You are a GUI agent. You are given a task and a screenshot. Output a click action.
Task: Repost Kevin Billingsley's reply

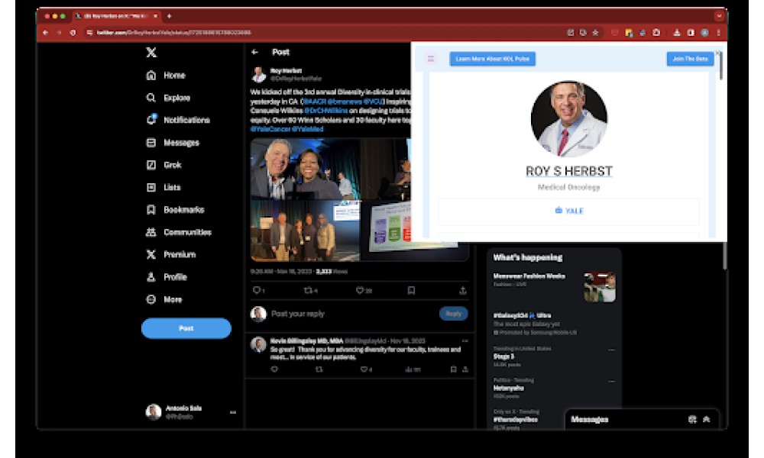pyautogui.click(x=319, y=369)
